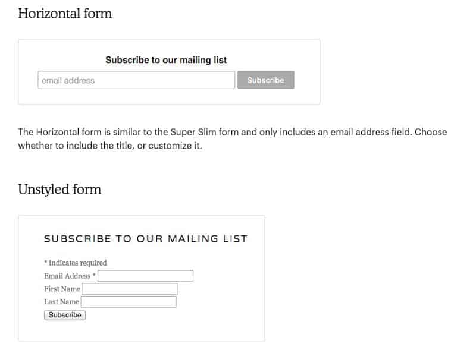Click the '* indicates required' text
Viewport: 476px width, 350px height.
[75, 263]
